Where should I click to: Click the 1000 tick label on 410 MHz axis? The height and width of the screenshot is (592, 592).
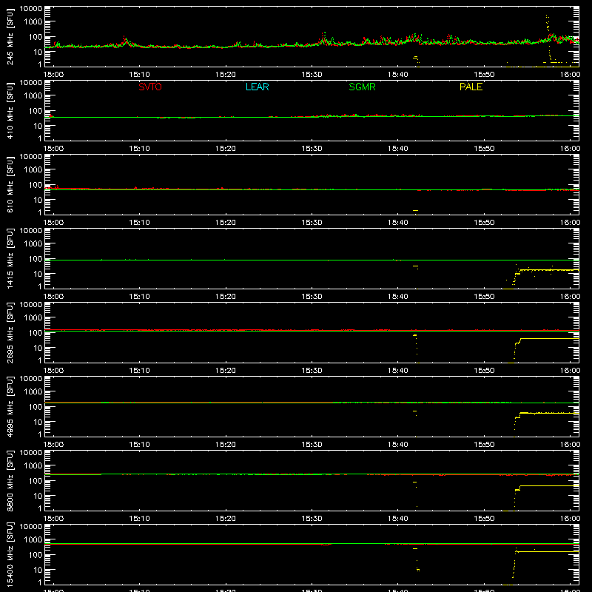33,96
